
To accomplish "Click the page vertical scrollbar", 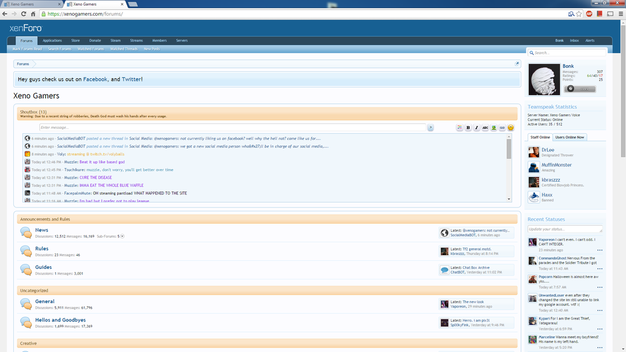I will tap(623, 91).
